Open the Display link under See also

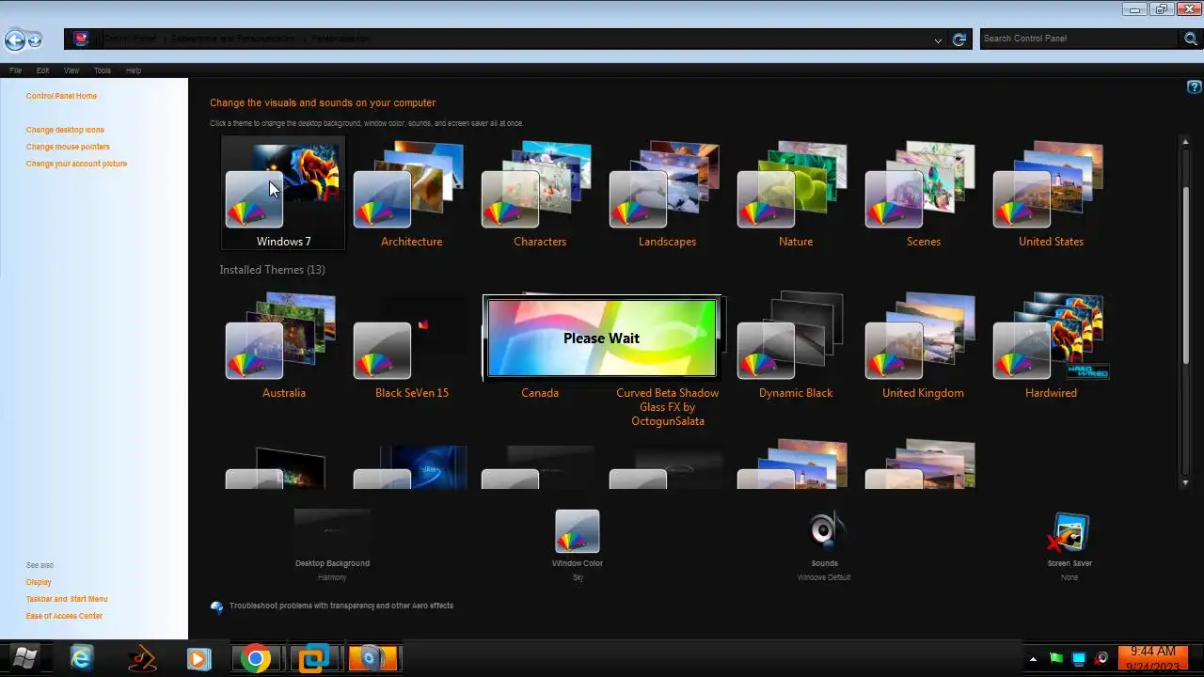[39, 582]
